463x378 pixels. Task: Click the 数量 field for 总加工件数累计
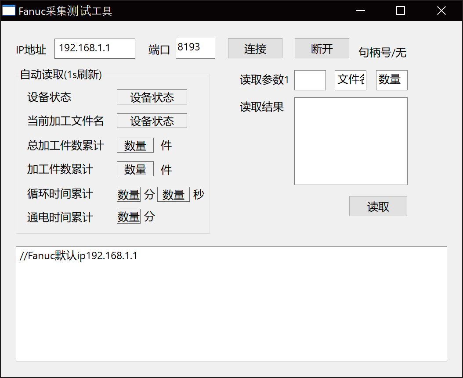[135, 145]
